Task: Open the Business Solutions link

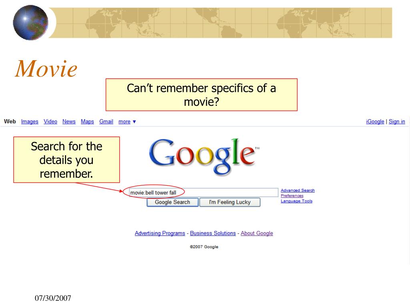Action: click(213, 233)
